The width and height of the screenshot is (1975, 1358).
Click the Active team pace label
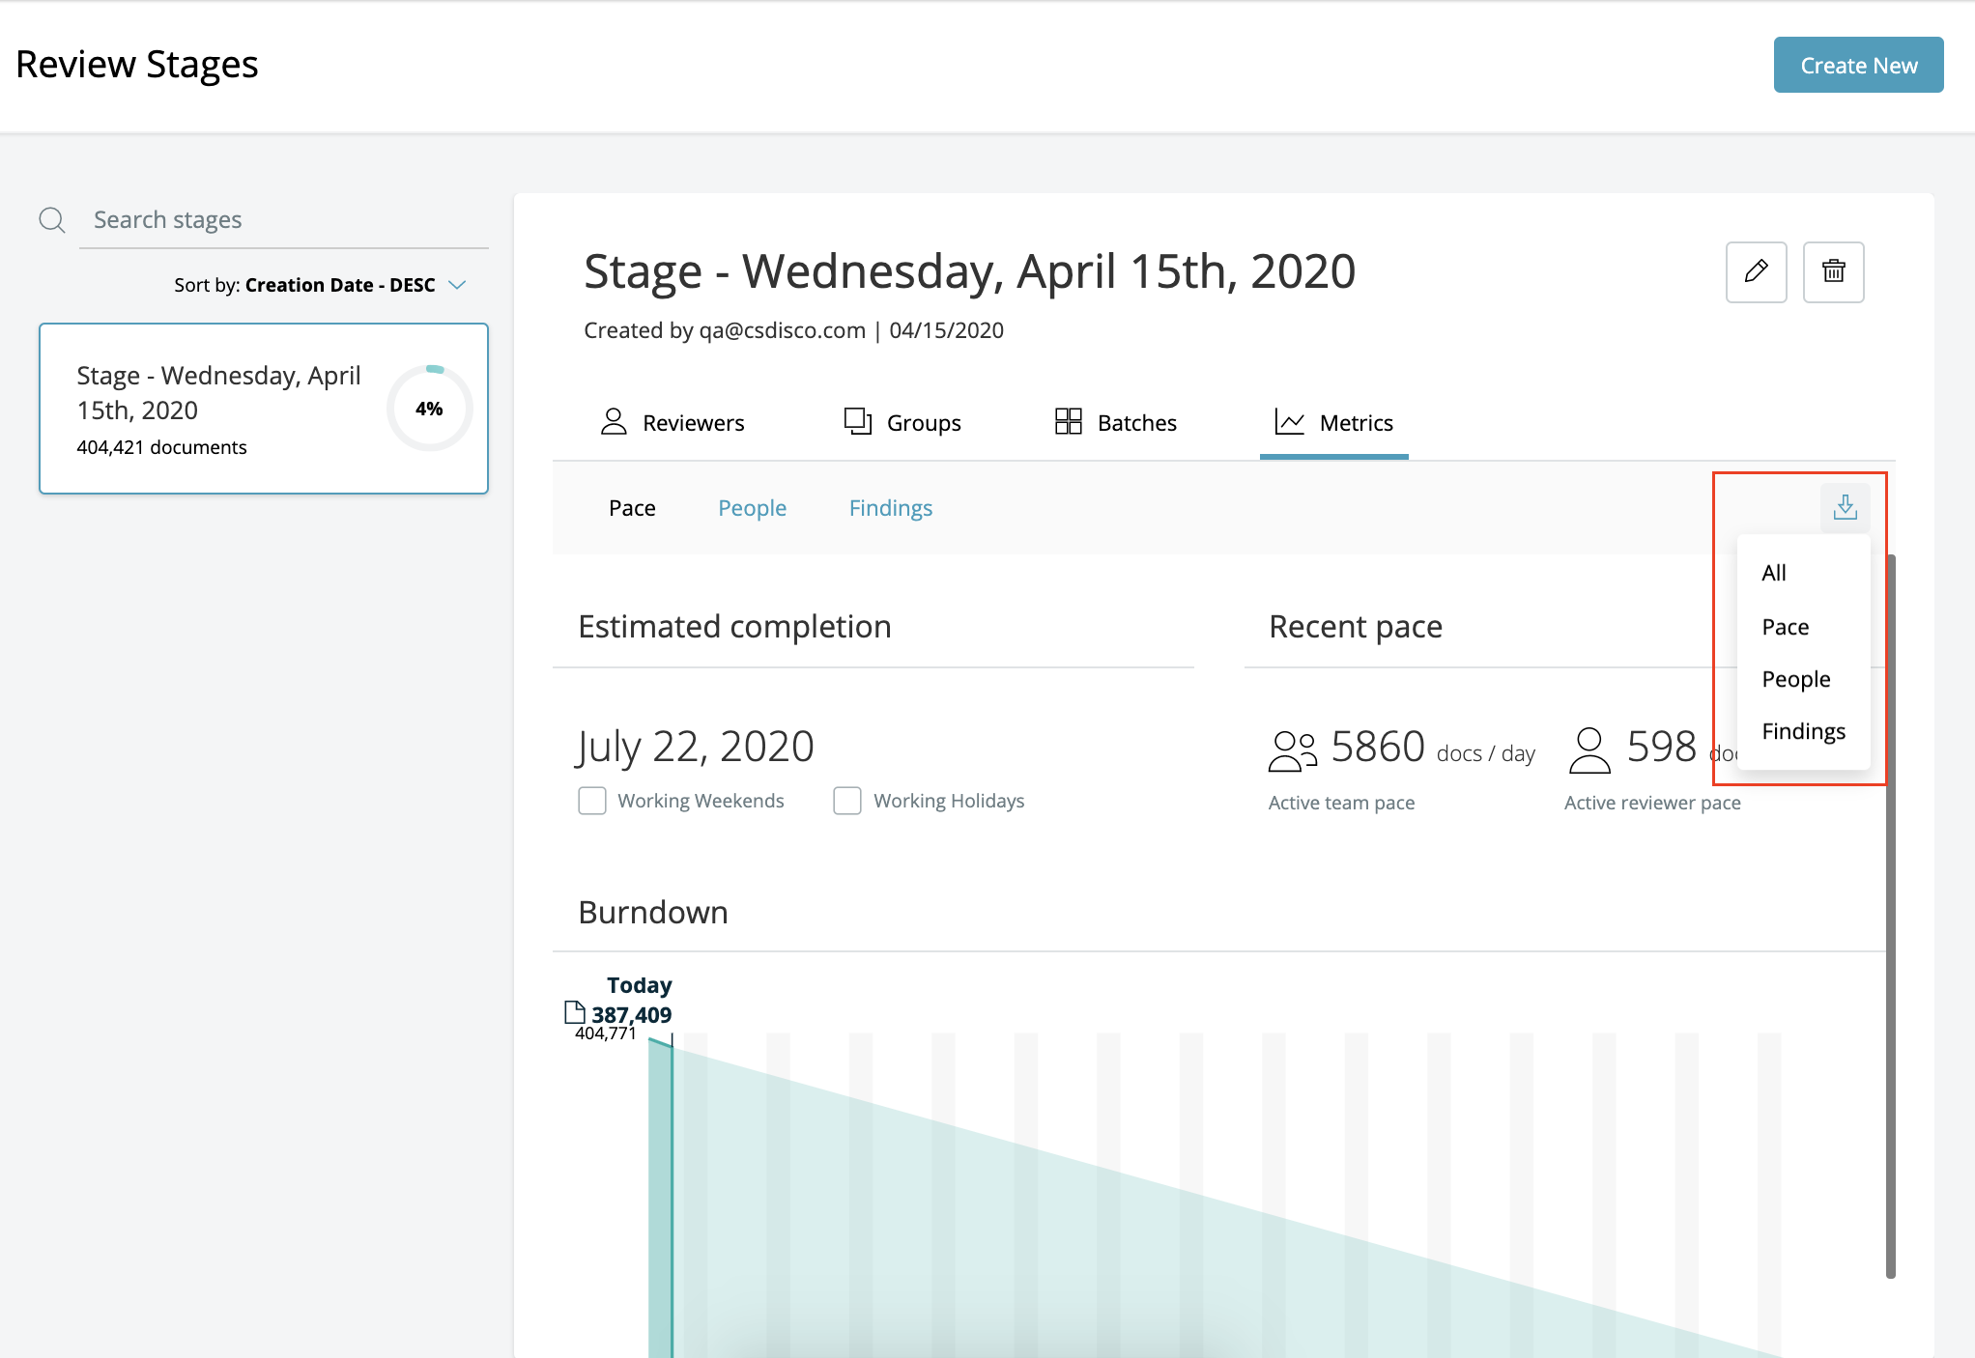tap(1341, 803)
